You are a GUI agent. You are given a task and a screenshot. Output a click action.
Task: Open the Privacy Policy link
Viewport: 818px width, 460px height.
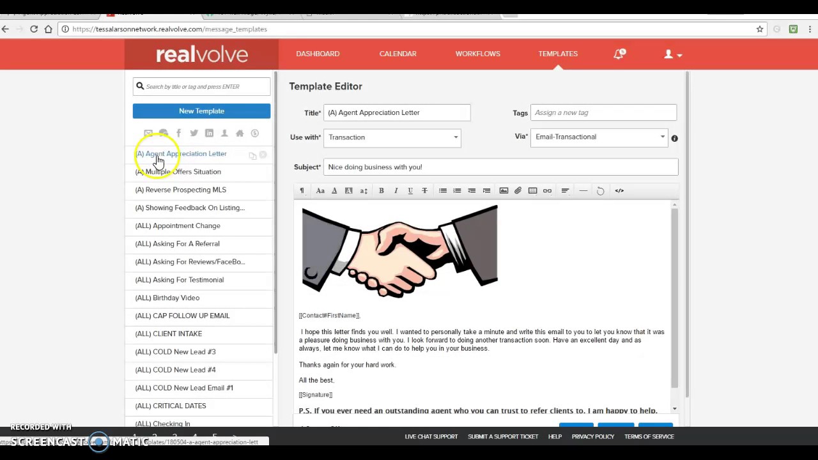[593, 436]
